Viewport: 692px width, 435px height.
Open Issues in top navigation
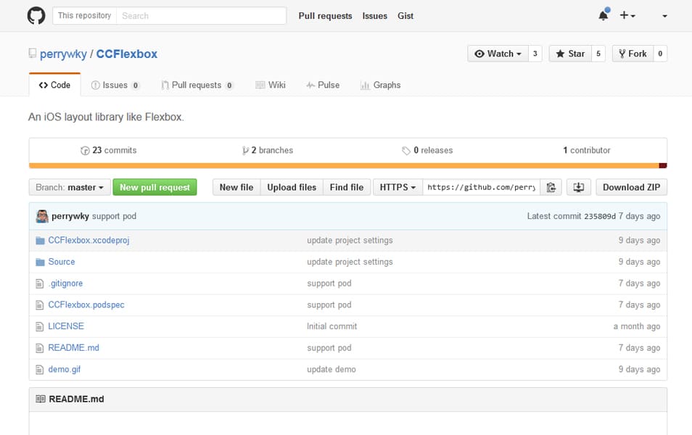pyautogui.click(x=375, y=16)
